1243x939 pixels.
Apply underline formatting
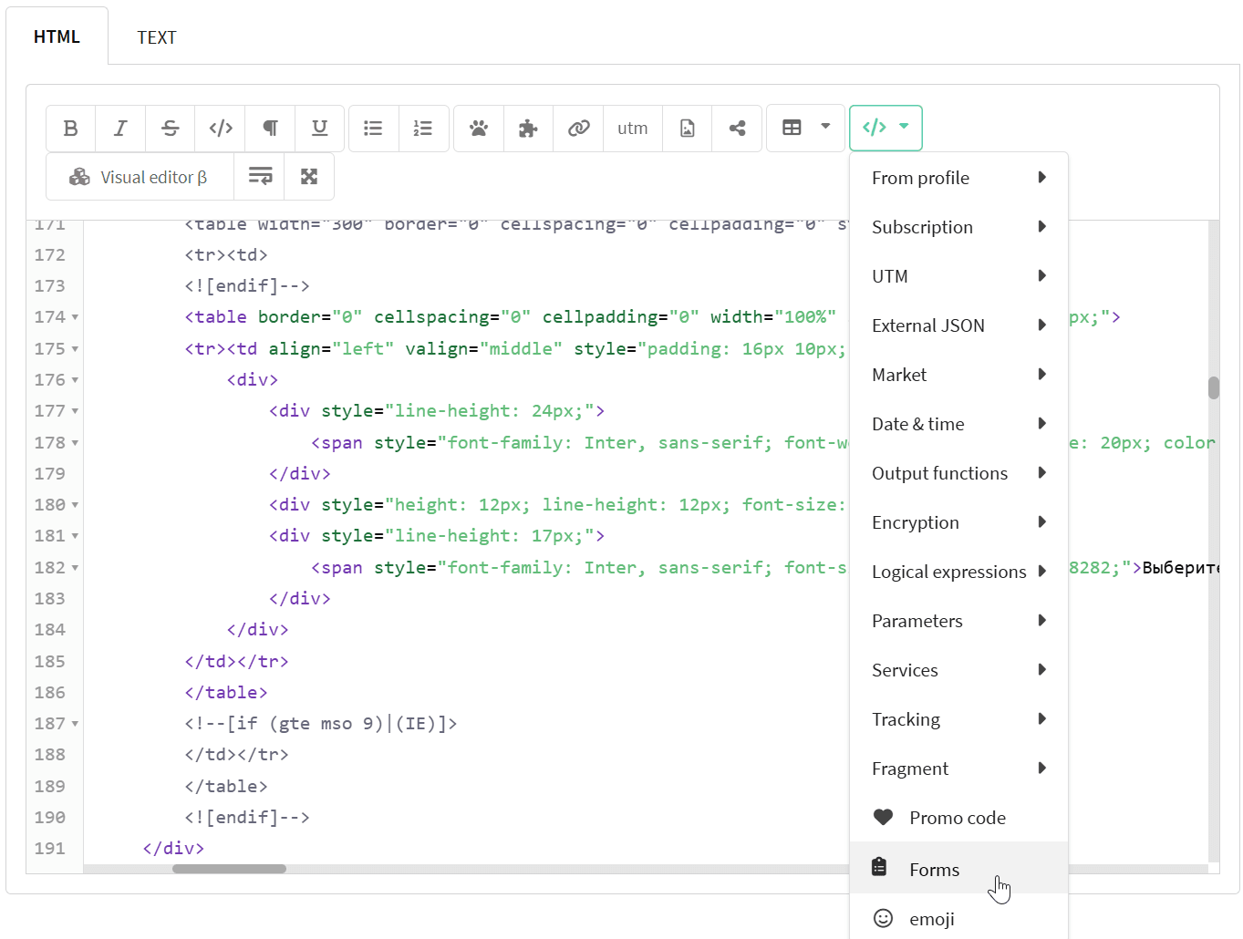pyautogui.click(x=320, y=128)
